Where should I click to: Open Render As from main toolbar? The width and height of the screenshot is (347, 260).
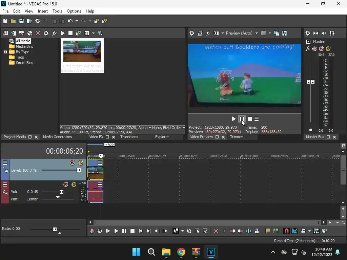coord(29,21)
